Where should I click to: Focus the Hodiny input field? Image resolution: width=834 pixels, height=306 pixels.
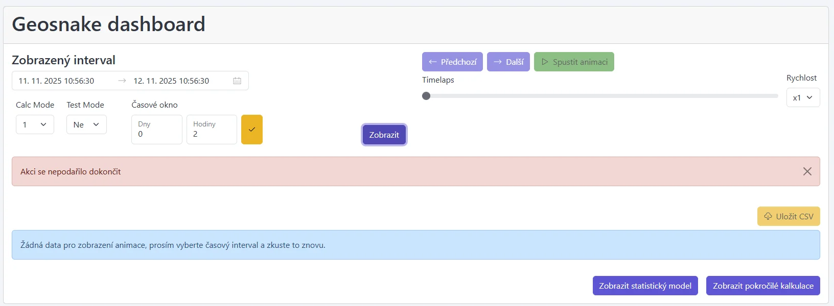point(212,134)
